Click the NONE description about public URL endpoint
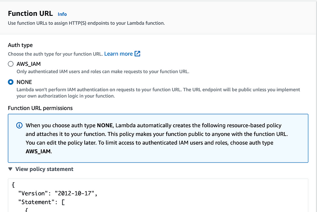The height and width of the screenshot is (212, 317). click(x=158, y=92)
